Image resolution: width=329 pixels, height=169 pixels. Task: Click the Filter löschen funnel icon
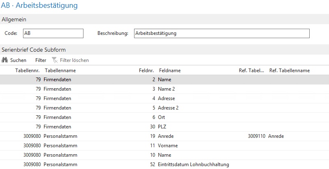click(55, 60)
